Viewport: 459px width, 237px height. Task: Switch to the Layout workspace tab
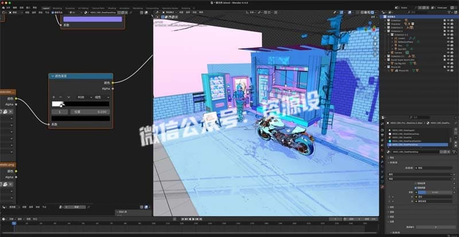point(46,8)
